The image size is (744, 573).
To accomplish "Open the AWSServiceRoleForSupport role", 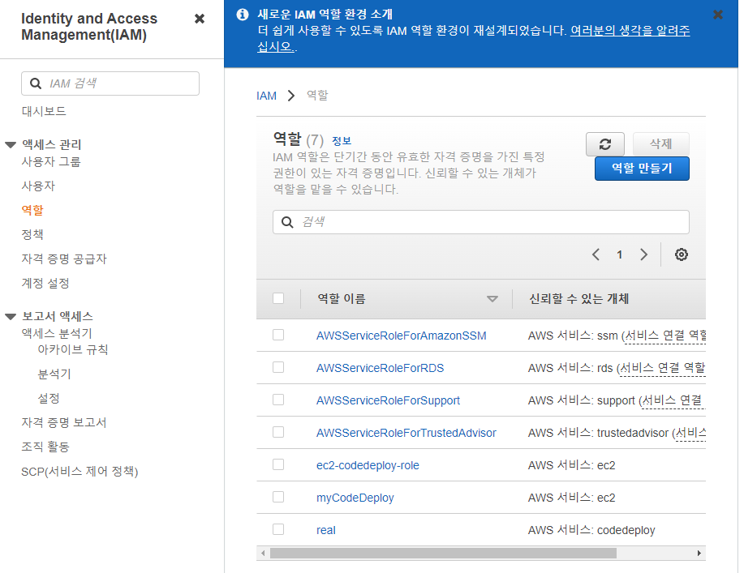I will point(388,400).
